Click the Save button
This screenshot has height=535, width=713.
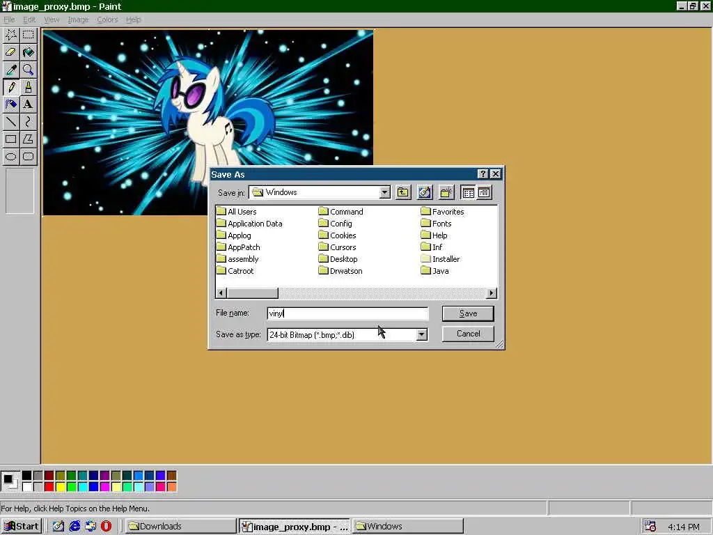pos(468,313)
